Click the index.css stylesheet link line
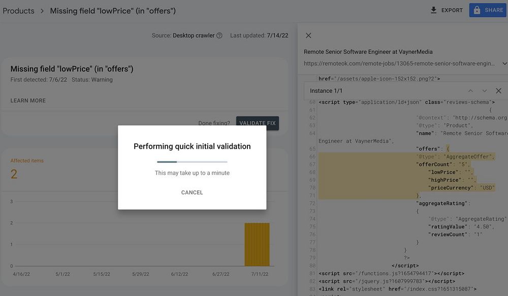This screenshot has height=296, width=508. (398, 289)
